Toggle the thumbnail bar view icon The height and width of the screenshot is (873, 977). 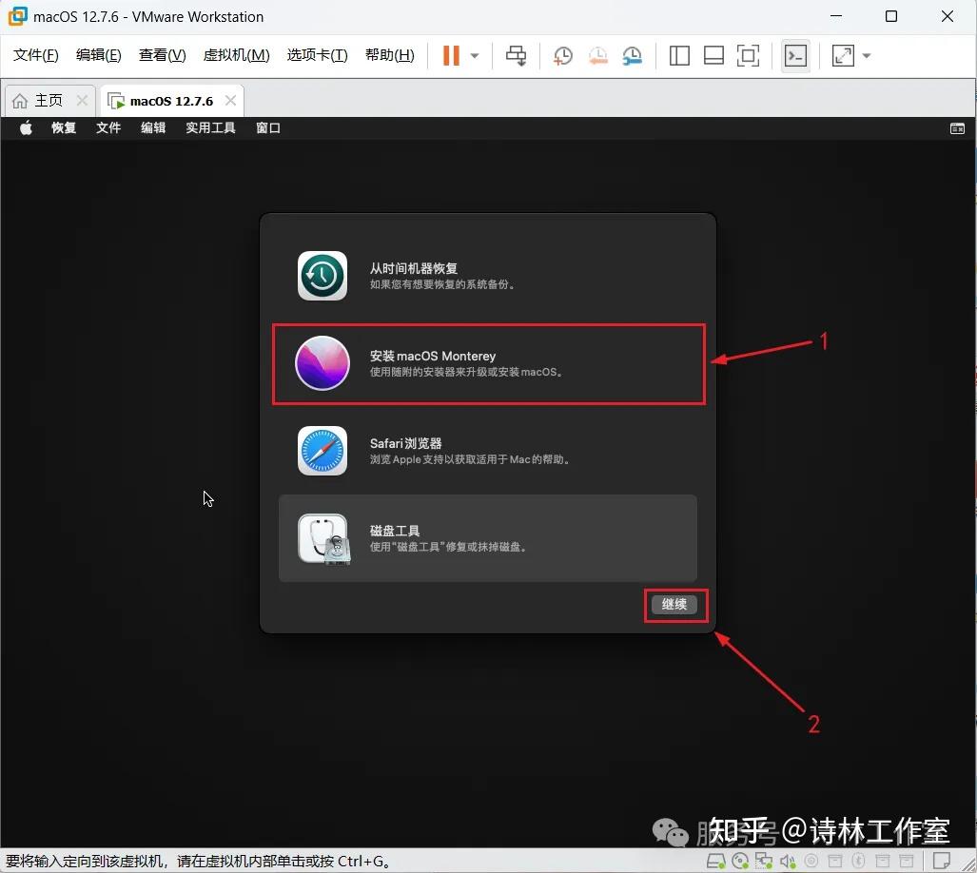coord(713,55)
